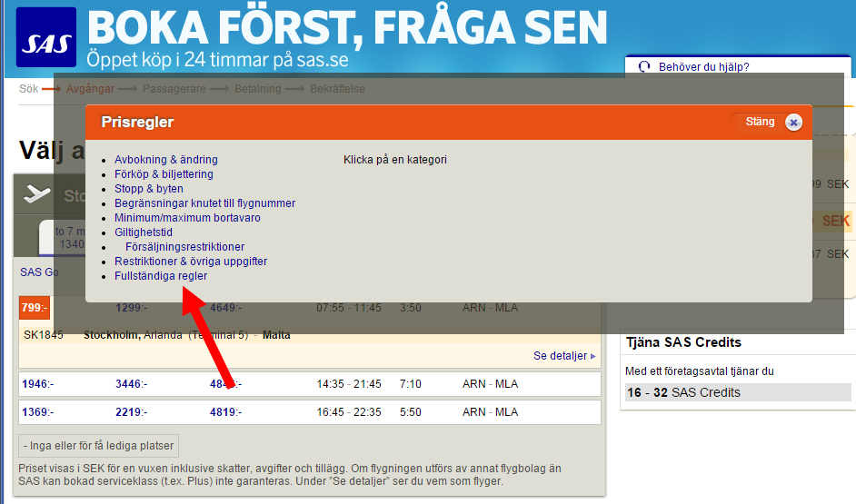Click the Stäng button label
Screen dimensions: 856x504
[760, 122]
